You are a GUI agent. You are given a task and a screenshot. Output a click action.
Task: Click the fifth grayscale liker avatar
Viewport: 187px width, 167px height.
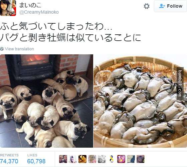point(102,159)
